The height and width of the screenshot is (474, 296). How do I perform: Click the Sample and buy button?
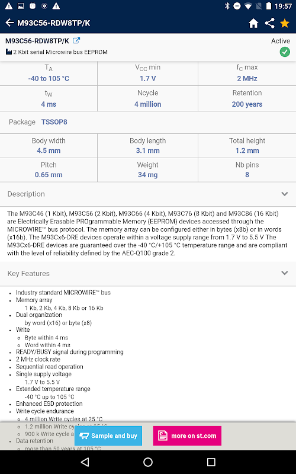tap(108, 435)
